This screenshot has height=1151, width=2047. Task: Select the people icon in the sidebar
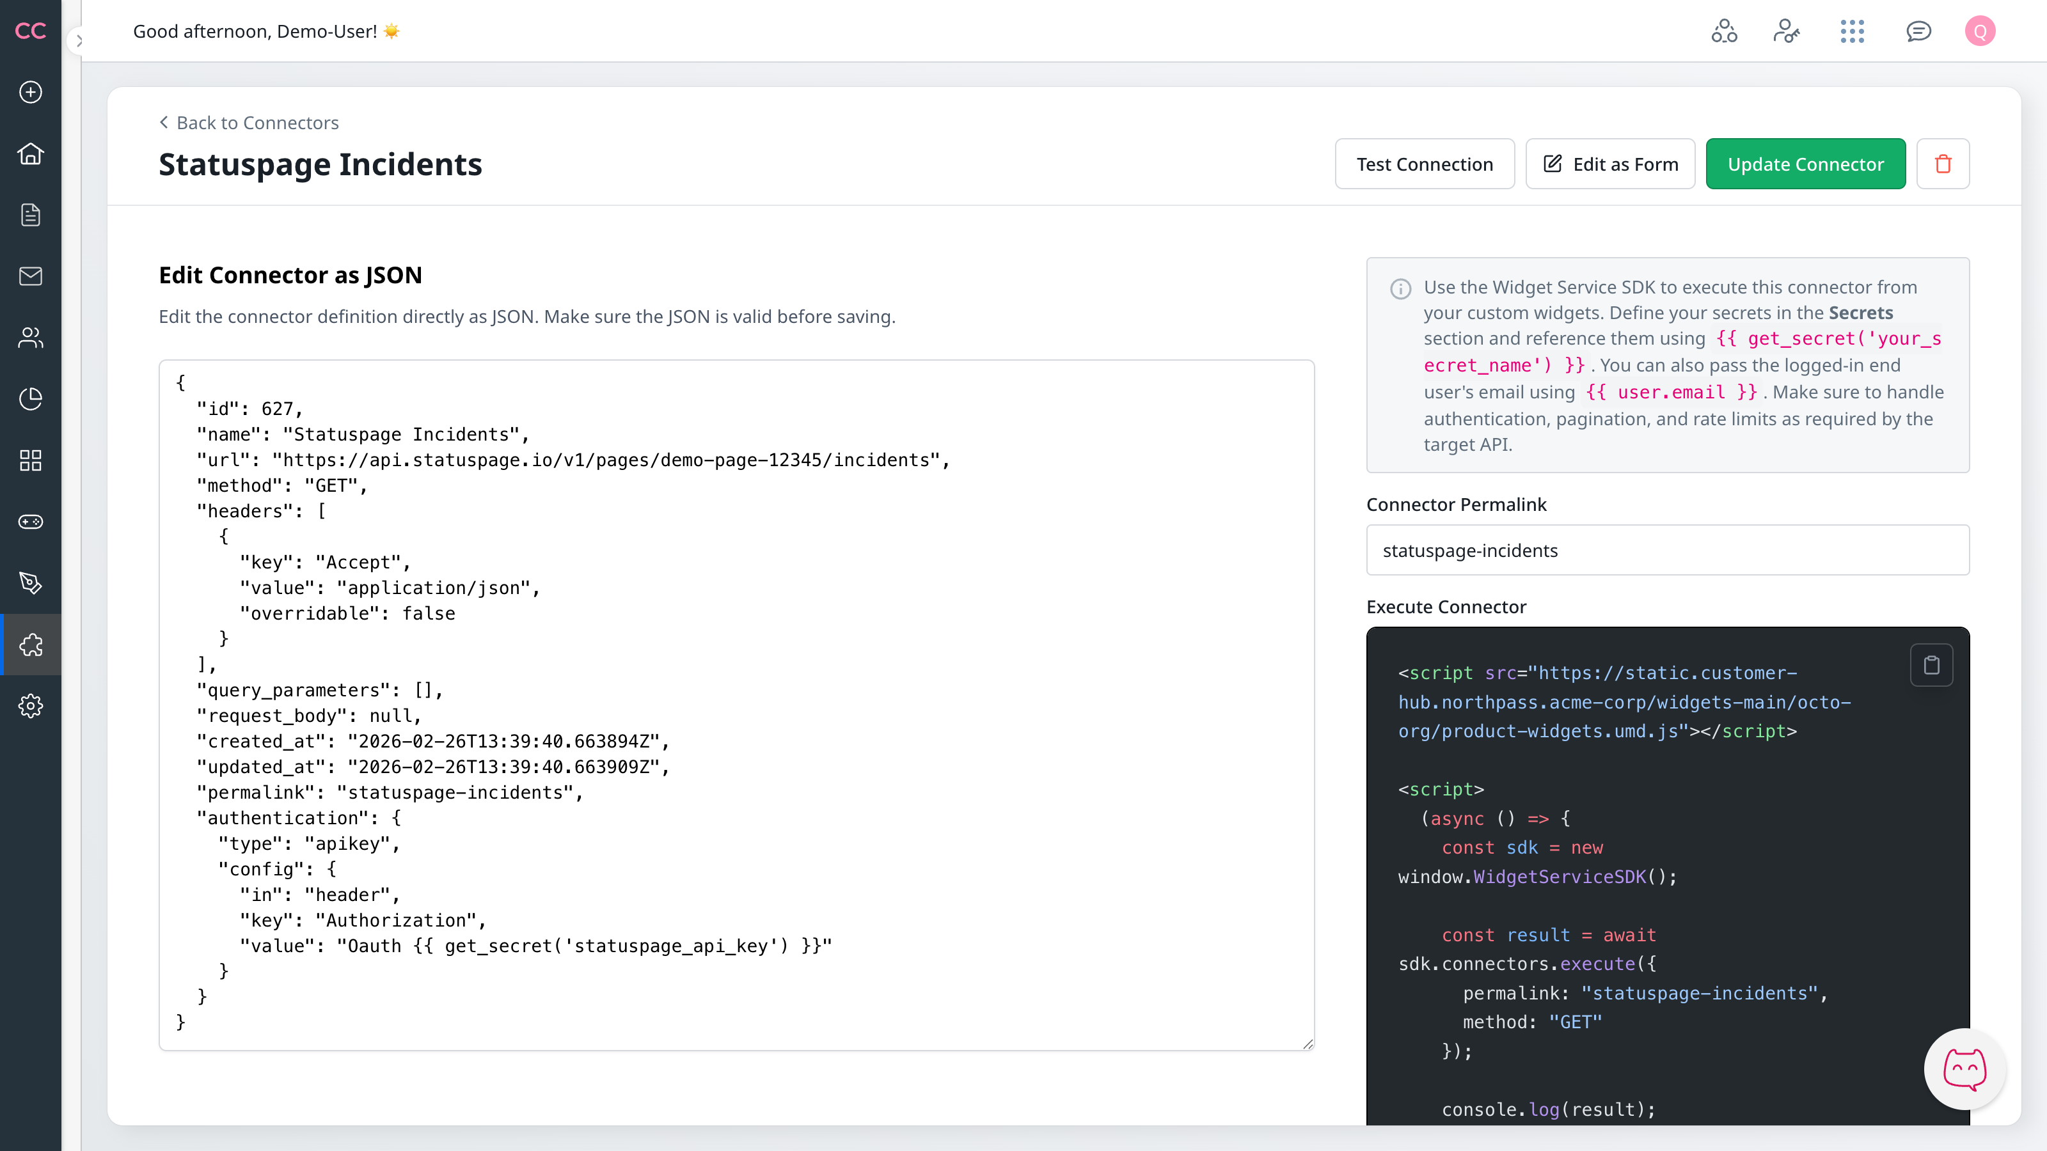tap(30, 338)
